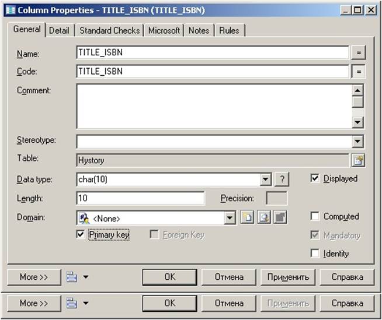Open Table properties icon beside Hystory
The width and height of the screenshot is (382, 320).
(x=358, y=160)
